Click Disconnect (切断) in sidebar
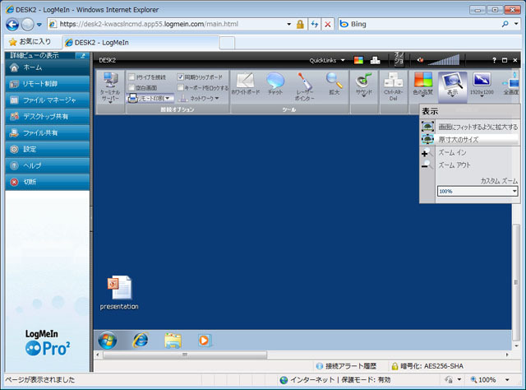Viewport: 526px width, 390px height. point(48,182)
